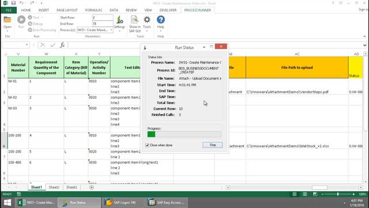This screenshot has height=208, width=369.
Task: Select column W header
Action: point(46,54)
